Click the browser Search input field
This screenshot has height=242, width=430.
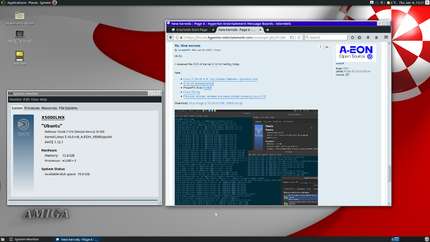pos(326,37)
